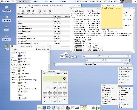Select Gnumeric Spreadsheet in Appfinder list
Image resolution: width=137 pixels, height=110 pixels.
(x=27, y=89)
